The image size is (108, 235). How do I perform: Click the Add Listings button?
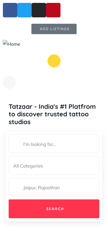[54, 29]
